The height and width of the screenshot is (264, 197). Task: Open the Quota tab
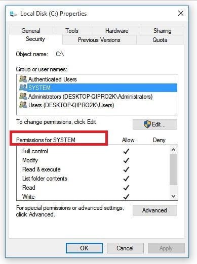[160, 40]
